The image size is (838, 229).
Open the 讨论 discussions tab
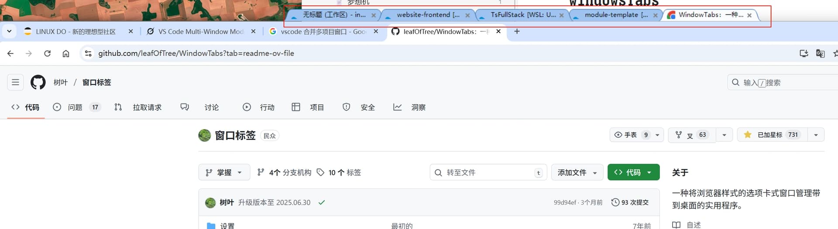coord(200,107)
